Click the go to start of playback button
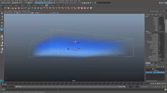The image size is (167, 93). click(x=151, y=83)
